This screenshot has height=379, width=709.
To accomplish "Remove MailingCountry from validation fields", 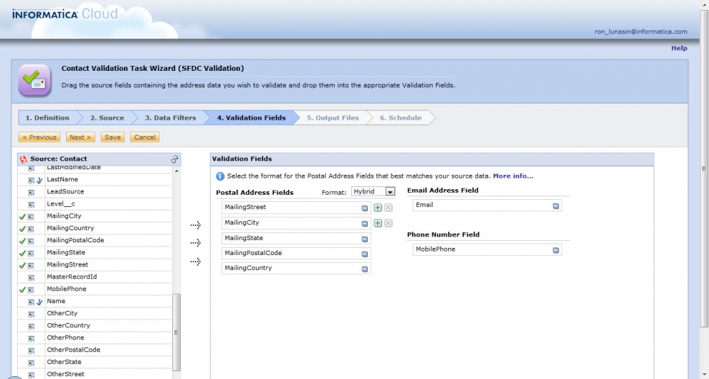I will coord(364,268).
